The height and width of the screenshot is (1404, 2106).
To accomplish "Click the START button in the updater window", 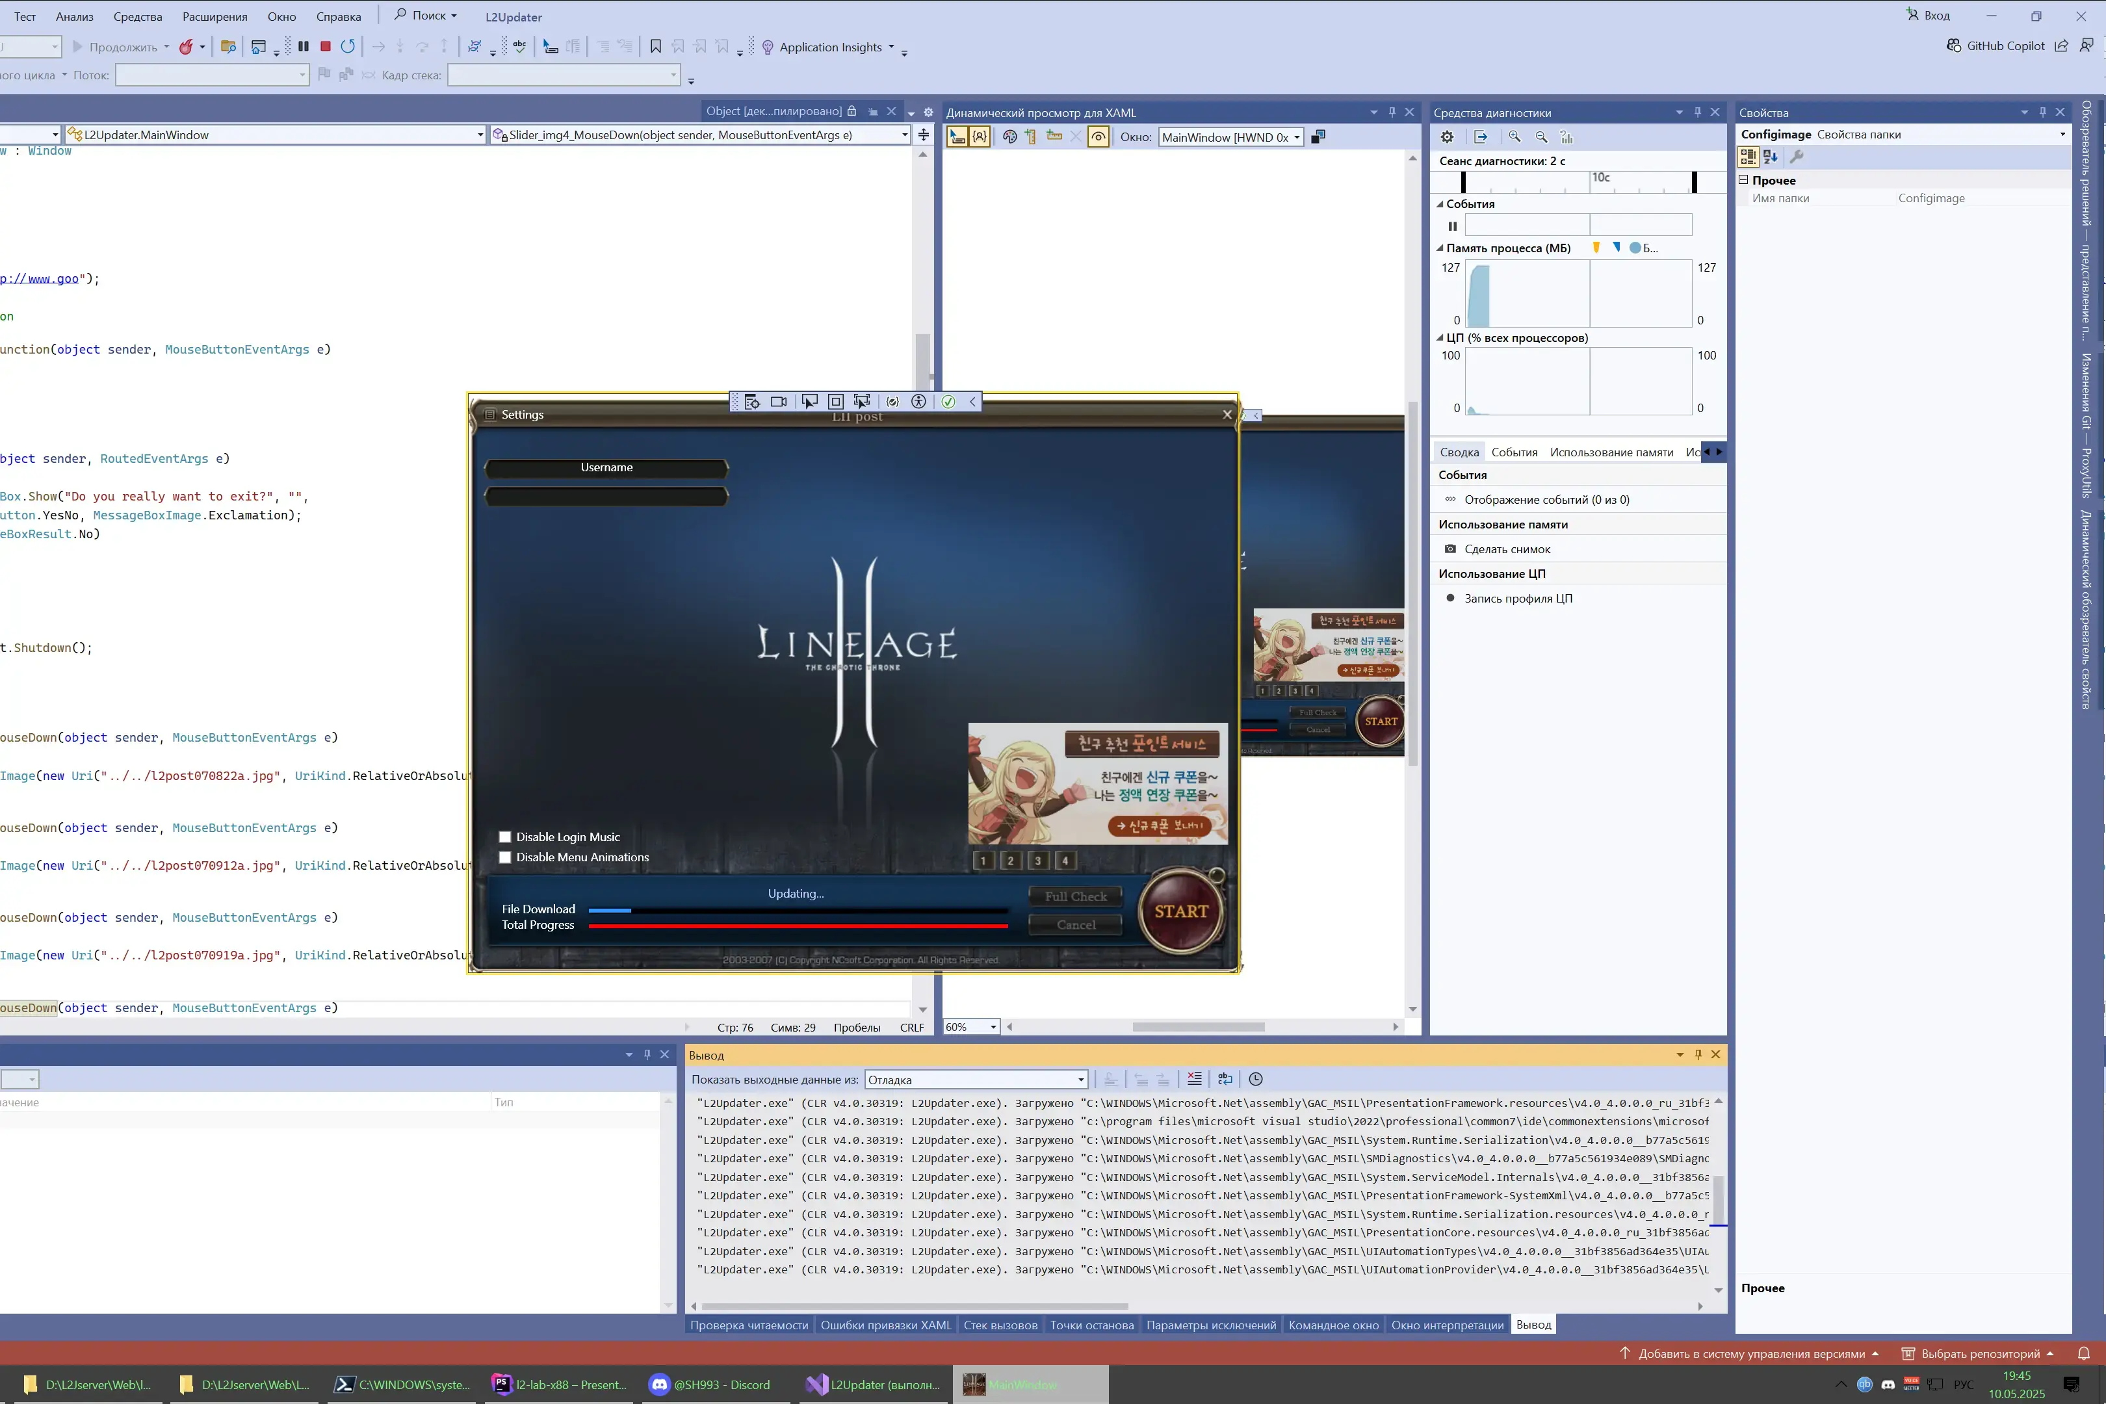I will [1181, 911].
